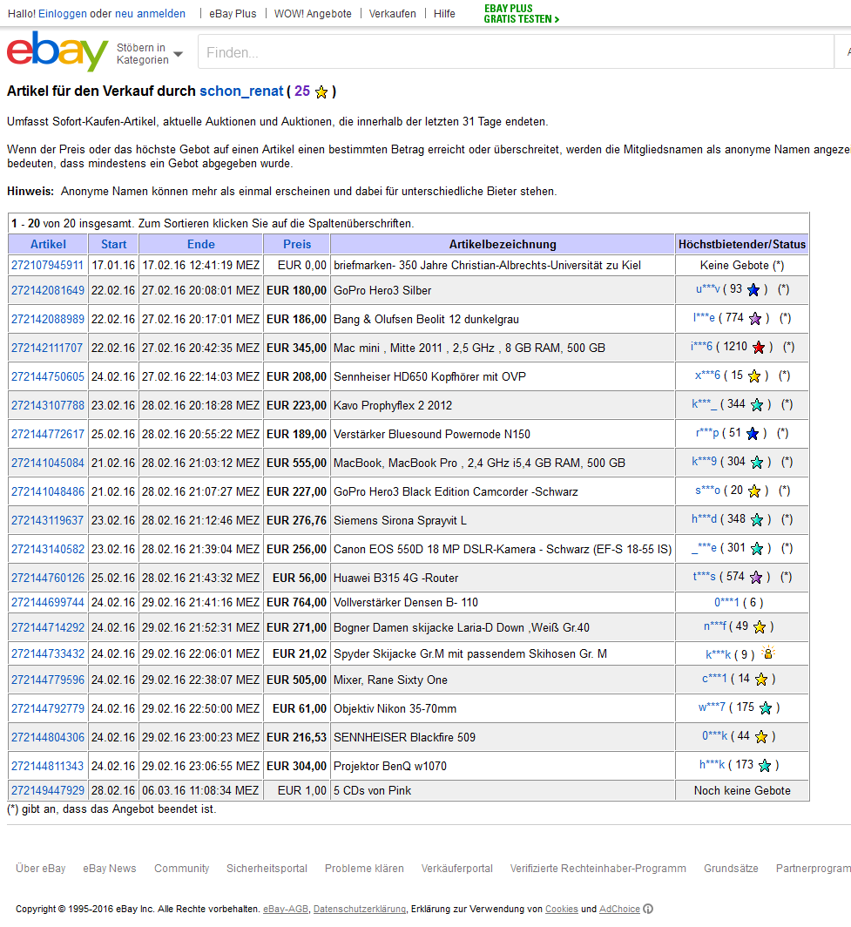Click bidder name k***k
Image resolution: width=851 pixels, height=927 pixels.
coord(718,654)
